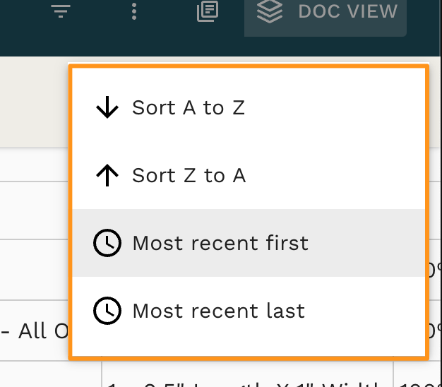Click percentage cell right of Most recent first
Screen dimensions: 442x387
(435, 270)
